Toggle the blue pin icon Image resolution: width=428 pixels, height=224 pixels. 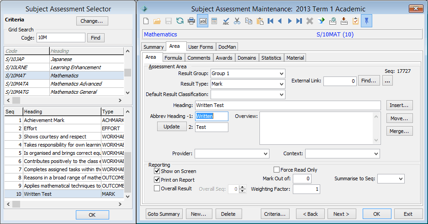tap(367, 21)
